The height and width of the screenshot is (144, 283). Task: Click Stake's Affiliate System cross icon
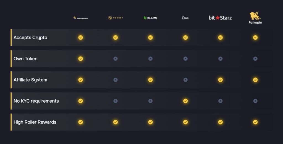(x=185, y=80)
